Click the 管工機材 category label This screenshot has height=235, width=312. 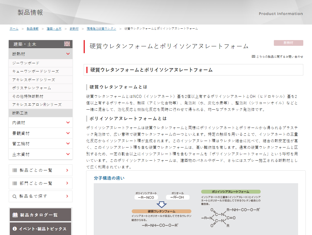point(21,144)
